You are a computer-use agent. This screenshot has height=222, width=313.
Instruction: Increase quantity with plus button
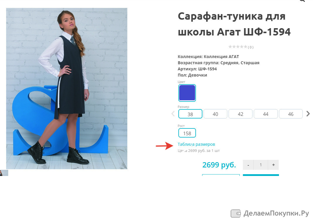tap(273, 165)
